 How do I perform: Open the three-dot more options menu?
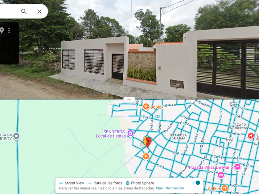(9, 30)
